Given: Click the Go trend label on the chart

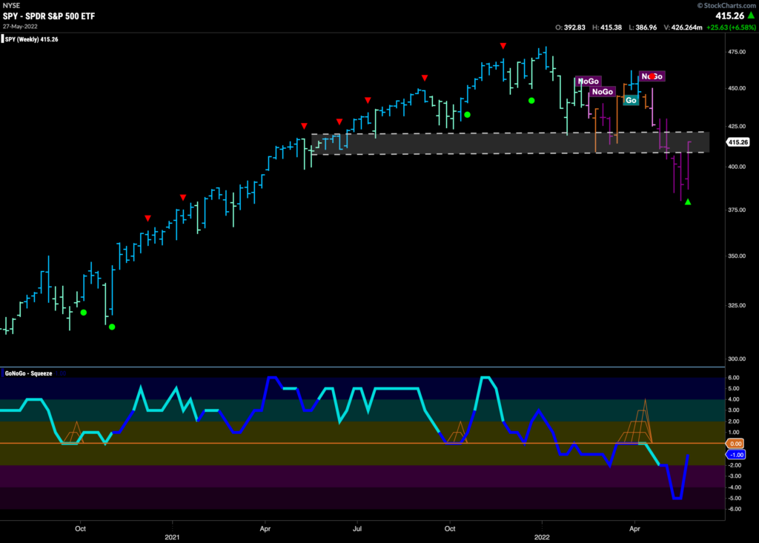Looking at the screenshot, I should [631, 100].
